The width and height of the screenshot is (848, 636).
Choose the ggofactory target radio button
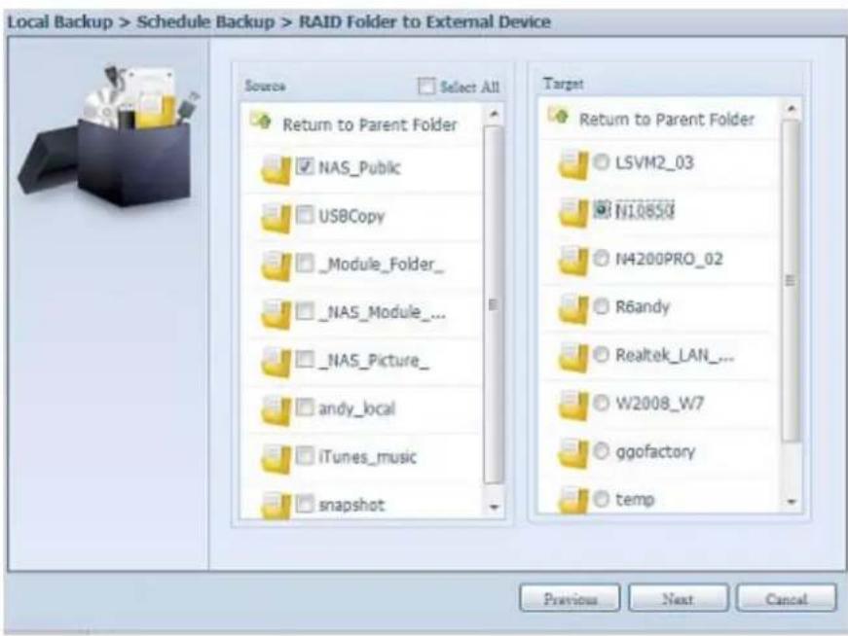[600, 450]
